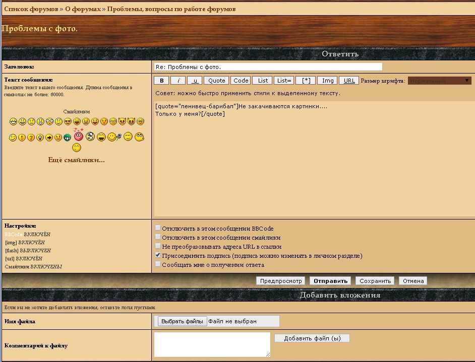Insert the question mark smiley

[31, 137]
